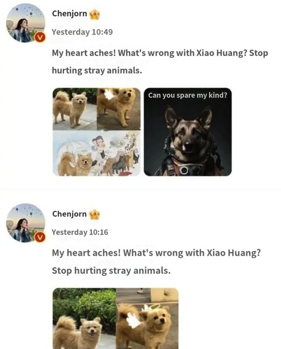
Task: Click the cartoon illustration of dogs with an umbrella
Action: (97, 153)
